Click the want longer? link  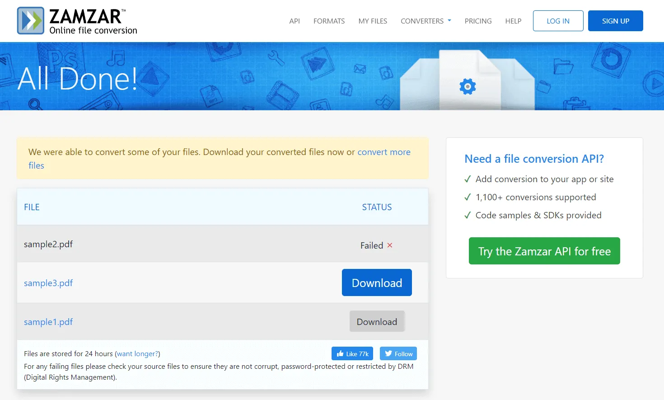coord(138,353)
